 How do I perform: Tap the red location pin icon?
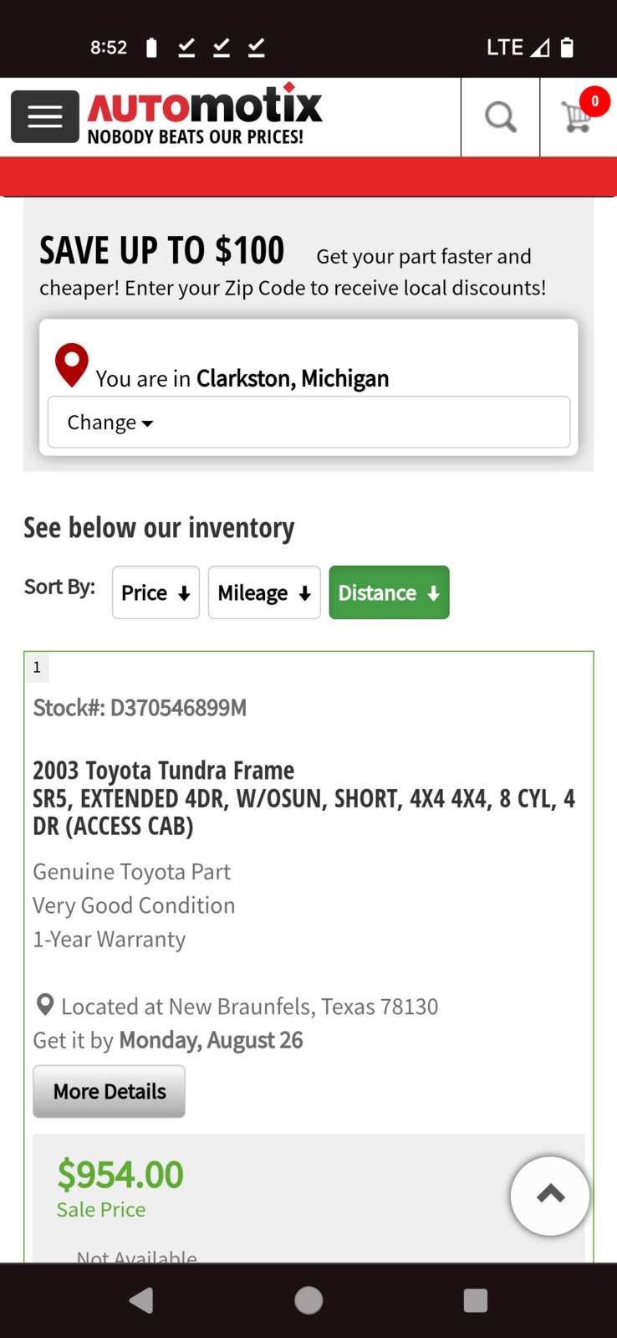click(72, 365)
